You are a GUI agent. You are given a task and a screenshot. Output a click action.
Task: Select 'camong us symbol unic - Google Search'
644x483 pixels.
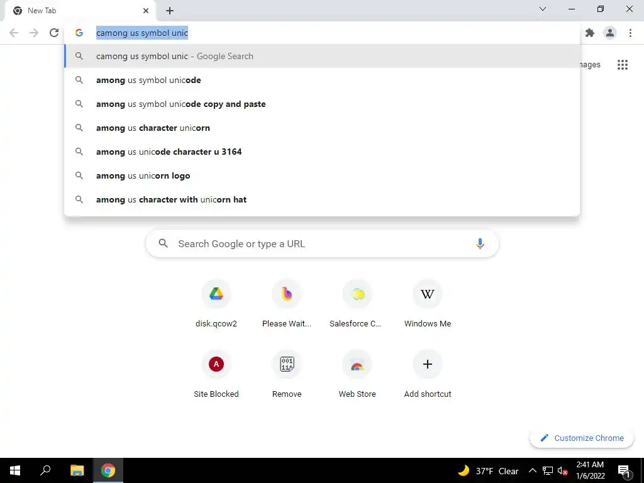pos(322,56)
